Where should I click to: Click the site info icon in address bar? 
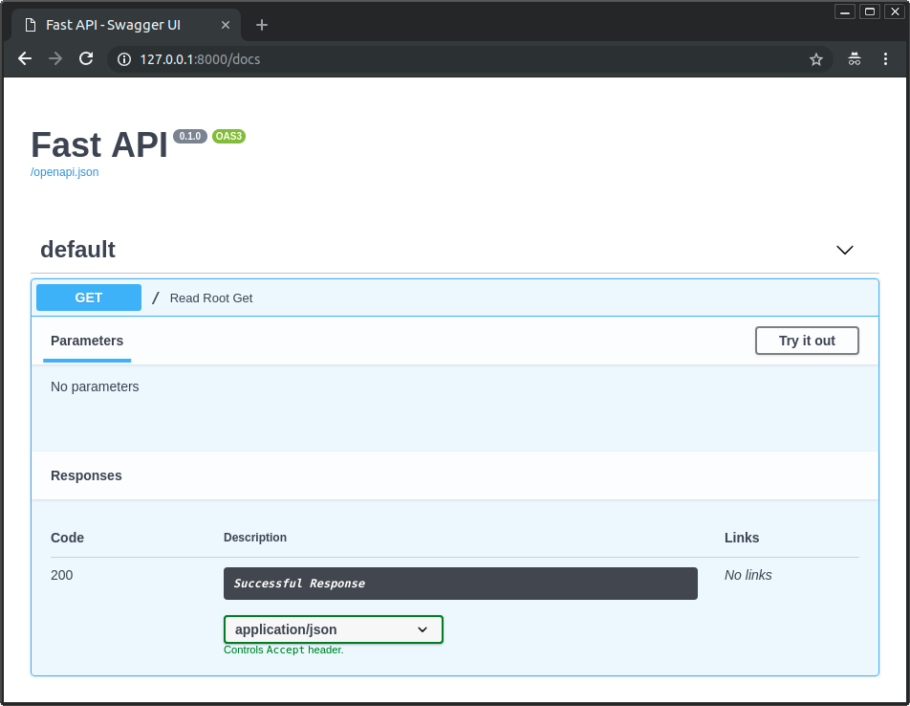pyautogui.click(x=123, y=59)
